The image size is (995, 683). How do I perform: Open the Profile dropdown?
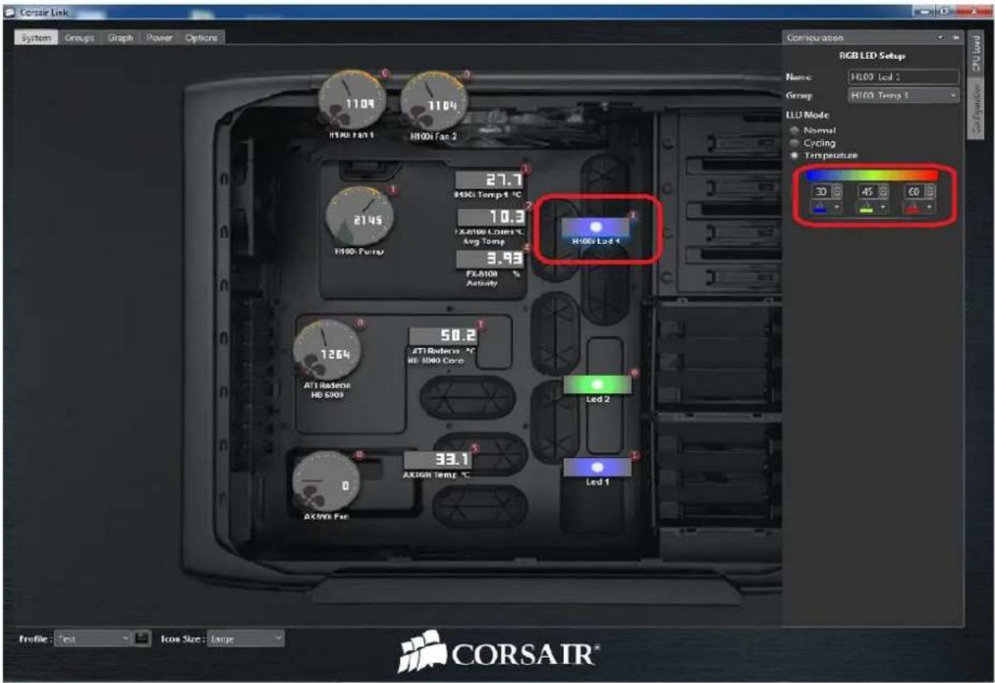pyautogui.click(x=93, y=638)
